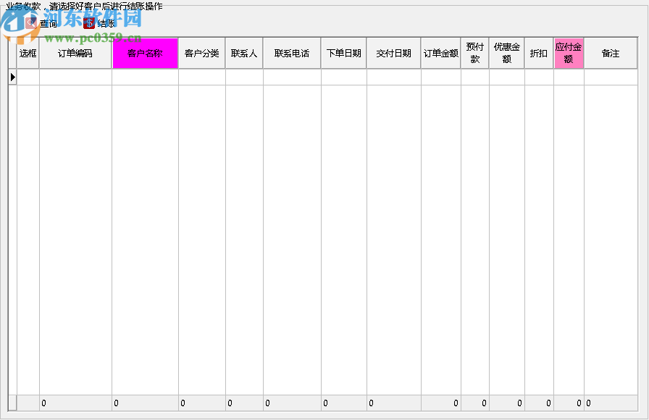
Task: Click the 结账 checkout icon
Action: click(x=89, y=23)
